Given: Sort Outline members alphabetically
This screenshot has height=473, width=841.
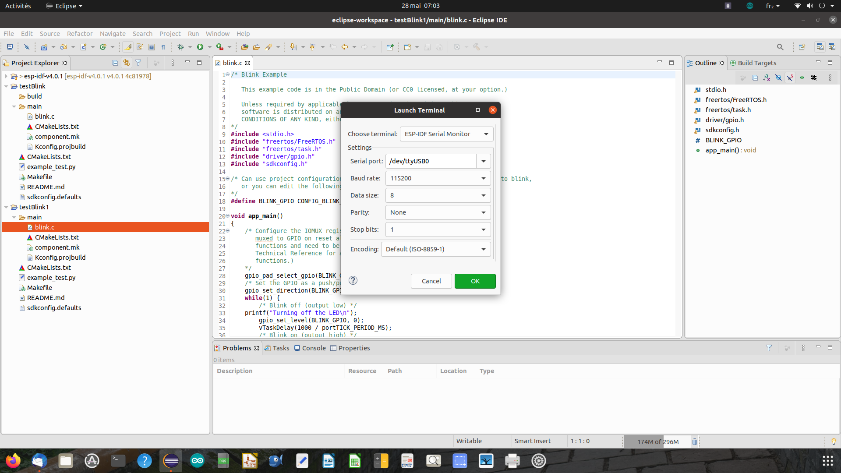Looking at the screenshot, I should tap(767, 78).
